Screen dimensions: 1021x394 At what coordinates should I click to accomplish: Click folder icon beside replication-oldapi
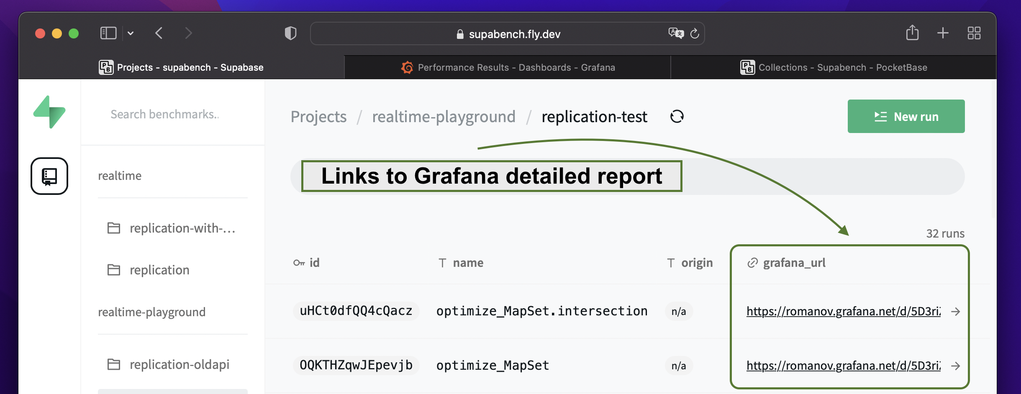[114, 364]
